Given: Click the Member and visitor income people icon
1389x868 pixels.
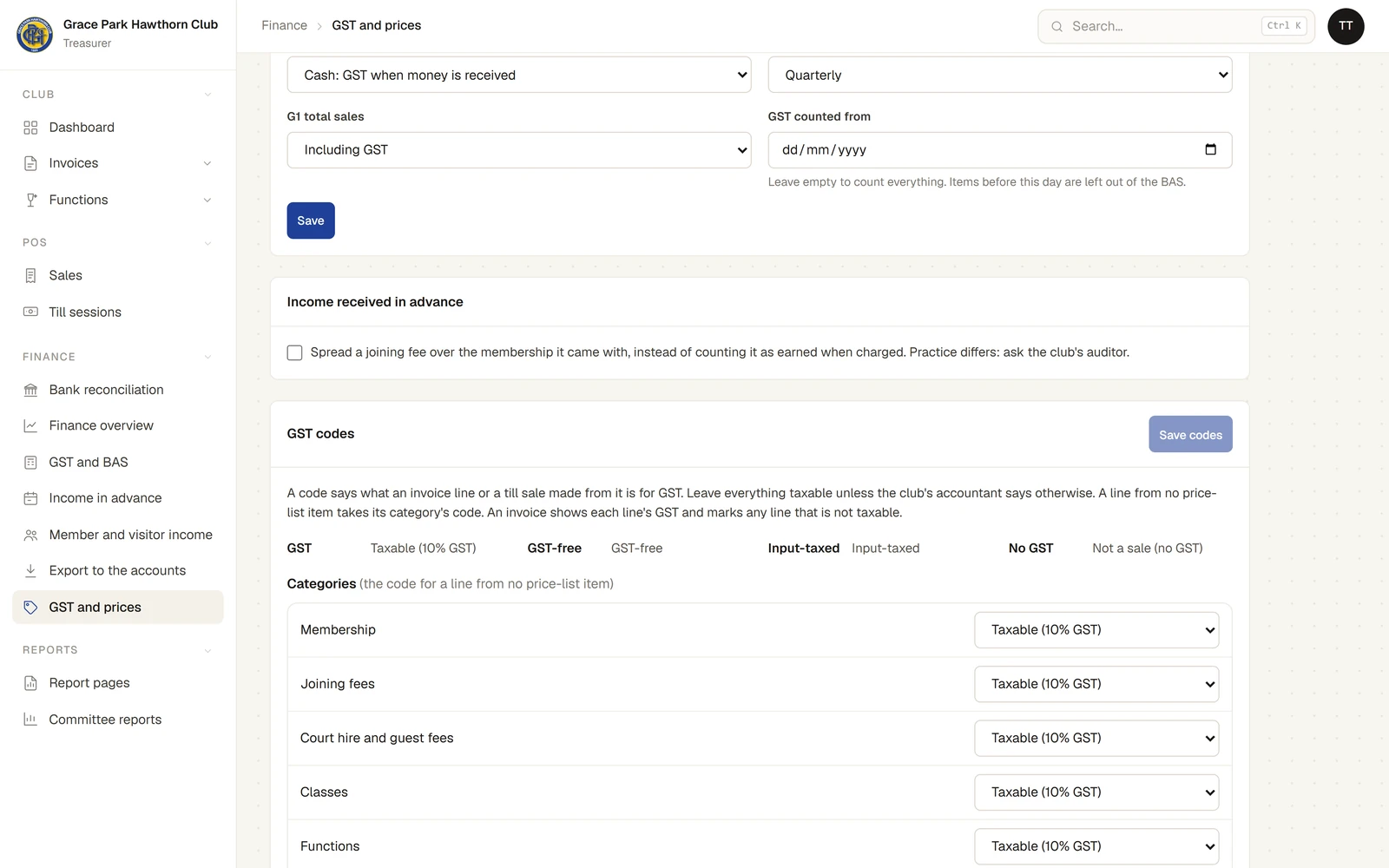Looking at the screenshot, I should point(30,535).
